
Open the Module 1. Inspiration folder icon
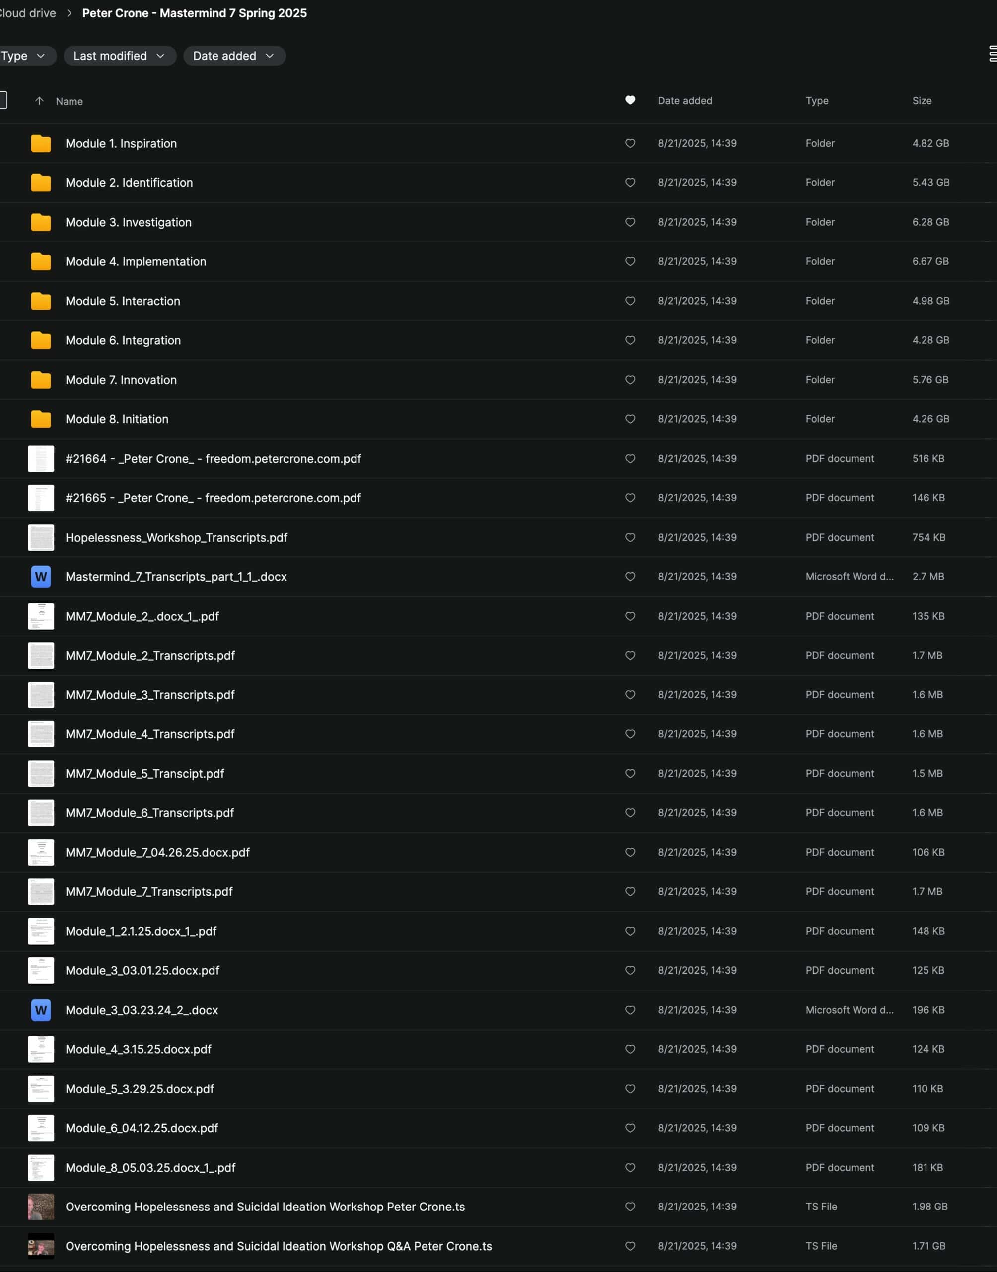[x=41, y=143]
